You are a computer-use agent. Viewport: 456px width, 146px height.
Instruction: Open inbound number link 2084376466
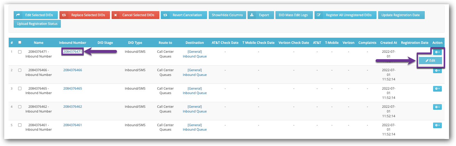point(73,70)
